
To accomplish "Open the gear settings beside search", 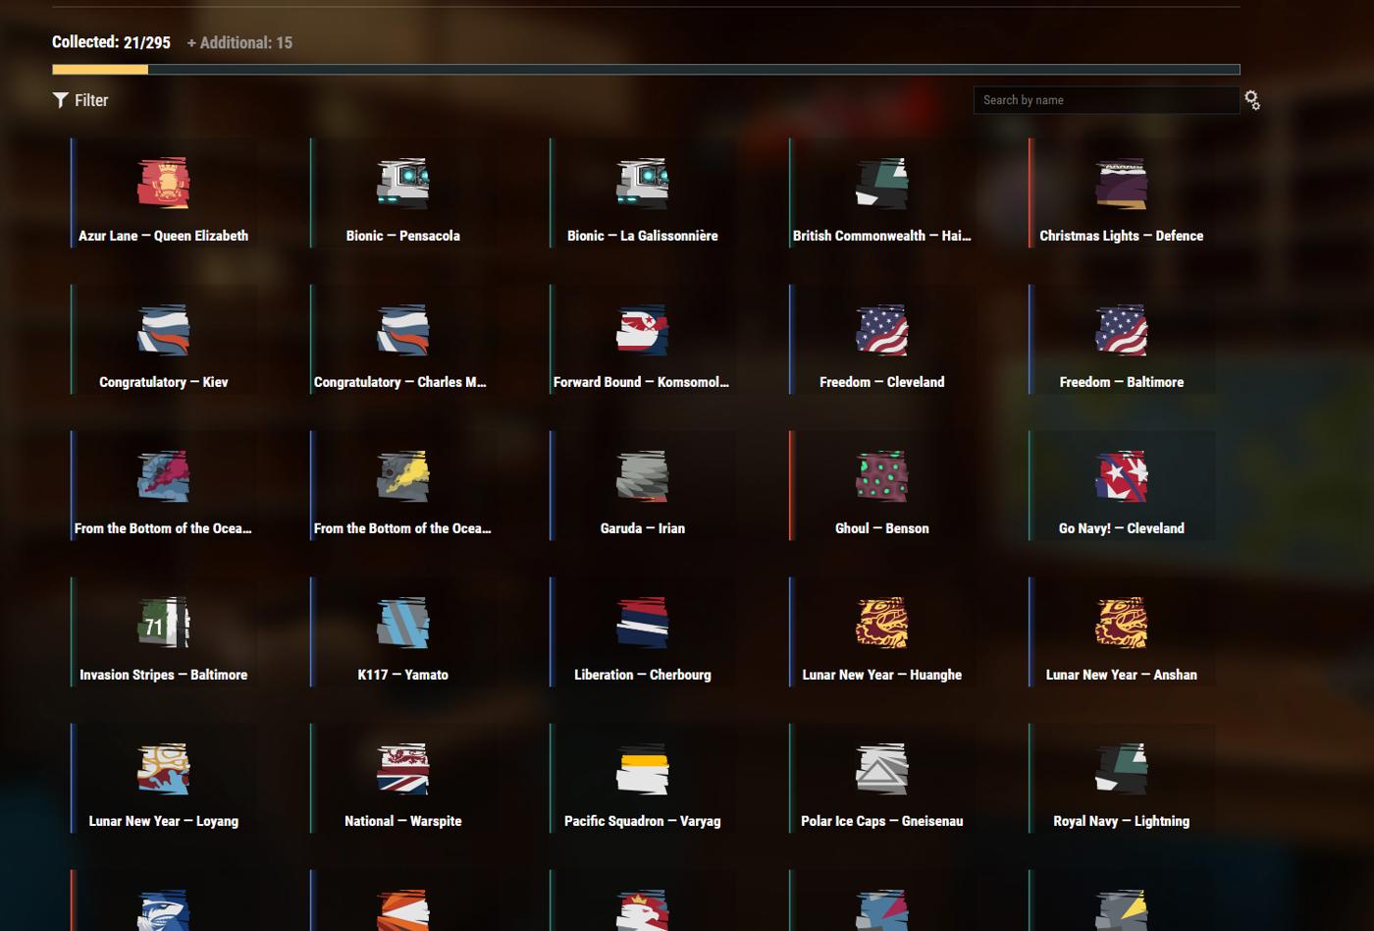I will pyautogui.click(x=1252, y=100).
